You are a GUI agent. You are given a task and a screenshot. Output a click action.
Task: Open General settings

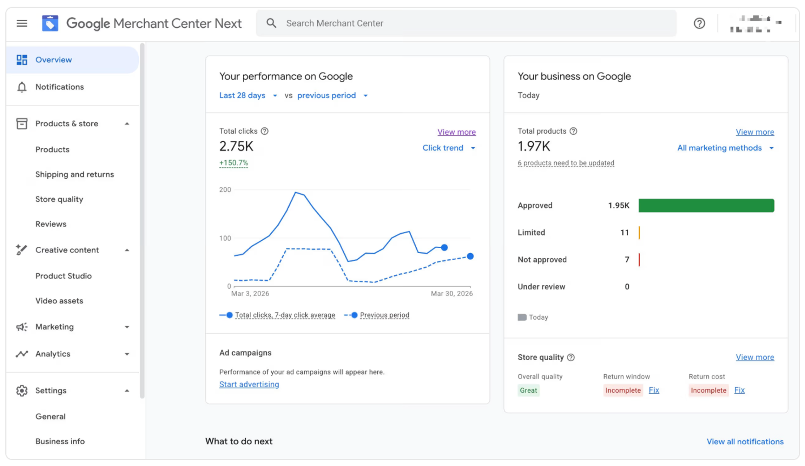point(51,417)
